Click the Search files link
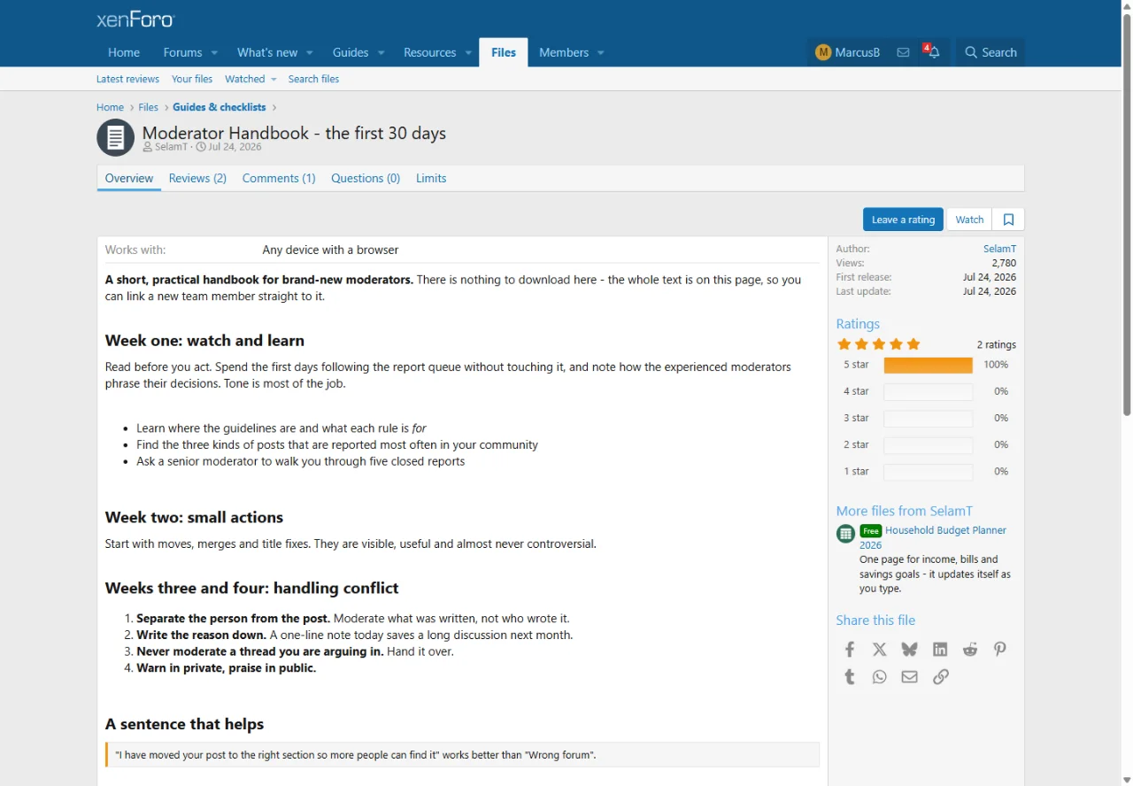This screenshot has height=786, width=1133. click(313, 79)
